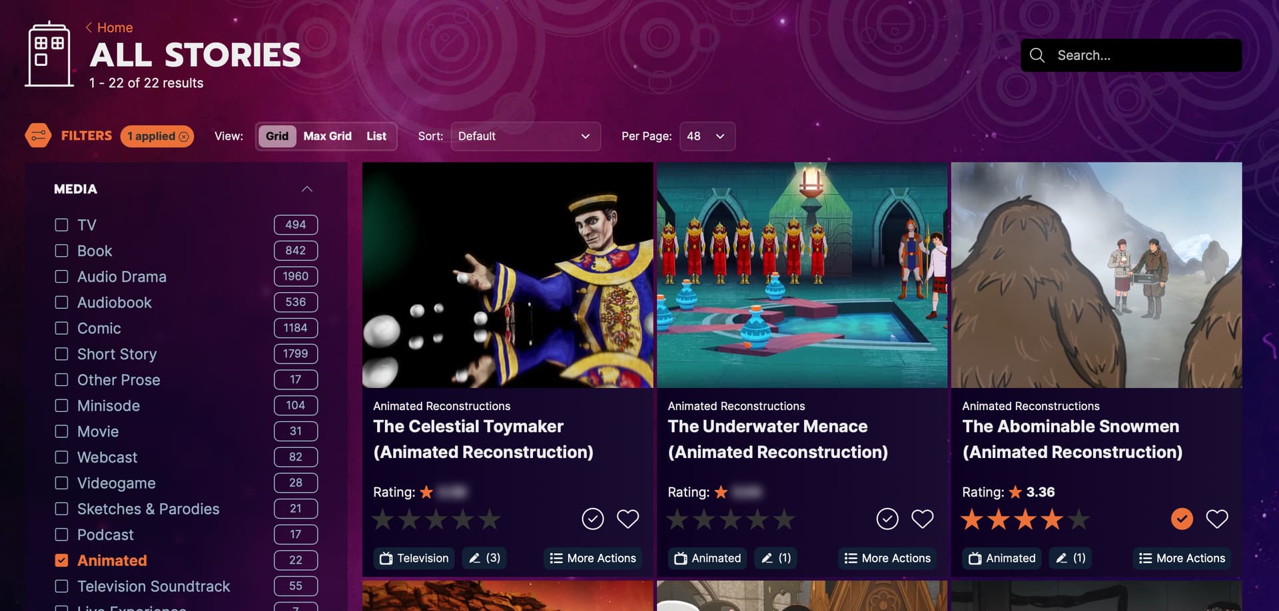Favorite The Underwater Menace with heart
The image size is (1279, 611).
(923, 518)
